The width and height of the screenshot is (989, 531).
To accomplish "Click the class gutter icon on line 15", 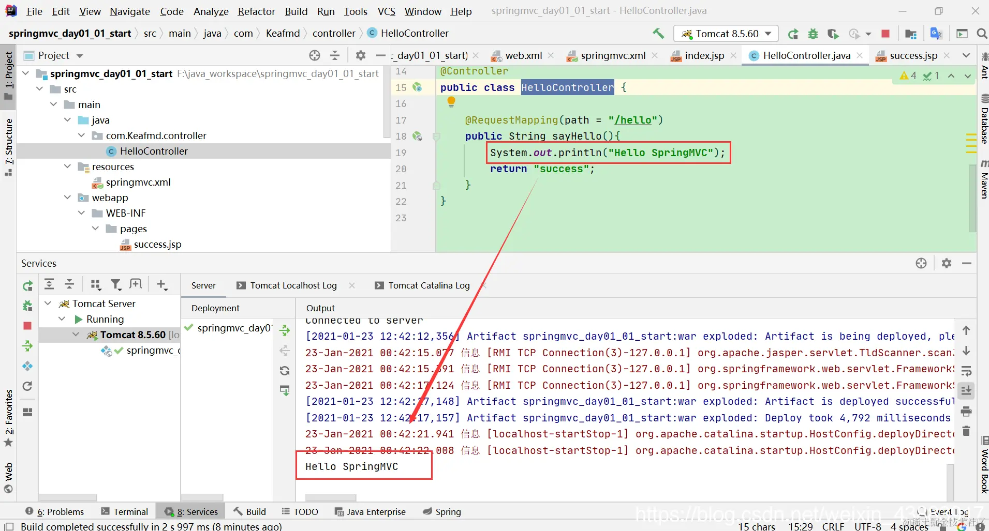I will (417, 87).
